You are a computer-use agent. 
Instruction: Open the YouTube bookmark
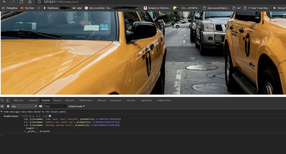click(x=27, y=8)
